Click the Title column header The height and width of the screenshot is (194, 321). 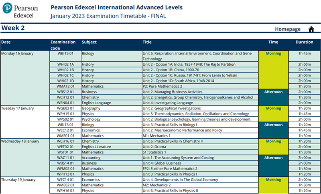[147, 42]
